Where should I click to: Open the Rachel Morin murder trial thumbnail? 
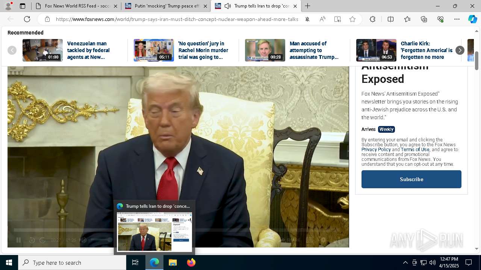154,50
